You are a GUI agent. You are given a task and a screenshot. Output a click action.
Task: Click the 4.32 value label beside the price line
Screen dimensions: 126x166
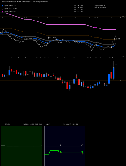118,39
